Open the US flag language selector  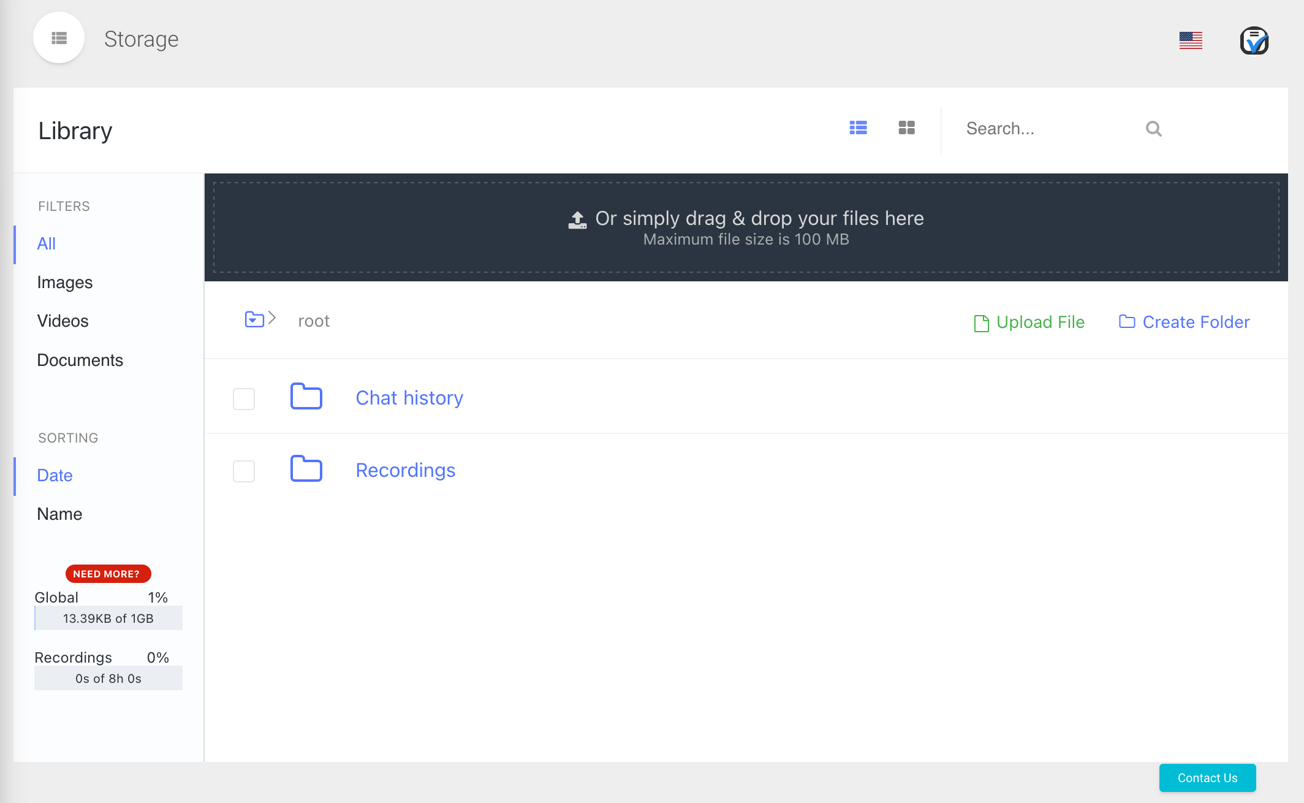(1191, 39)
